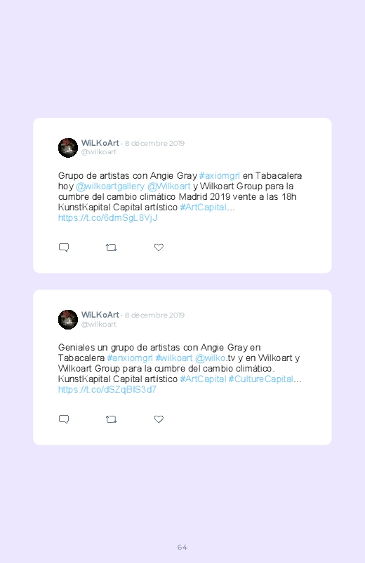The width and height of the screenshot is (365, 563).
Task: Open the #wilkoart hashtag
Action: pyautogui.click(x=174, y=358)
